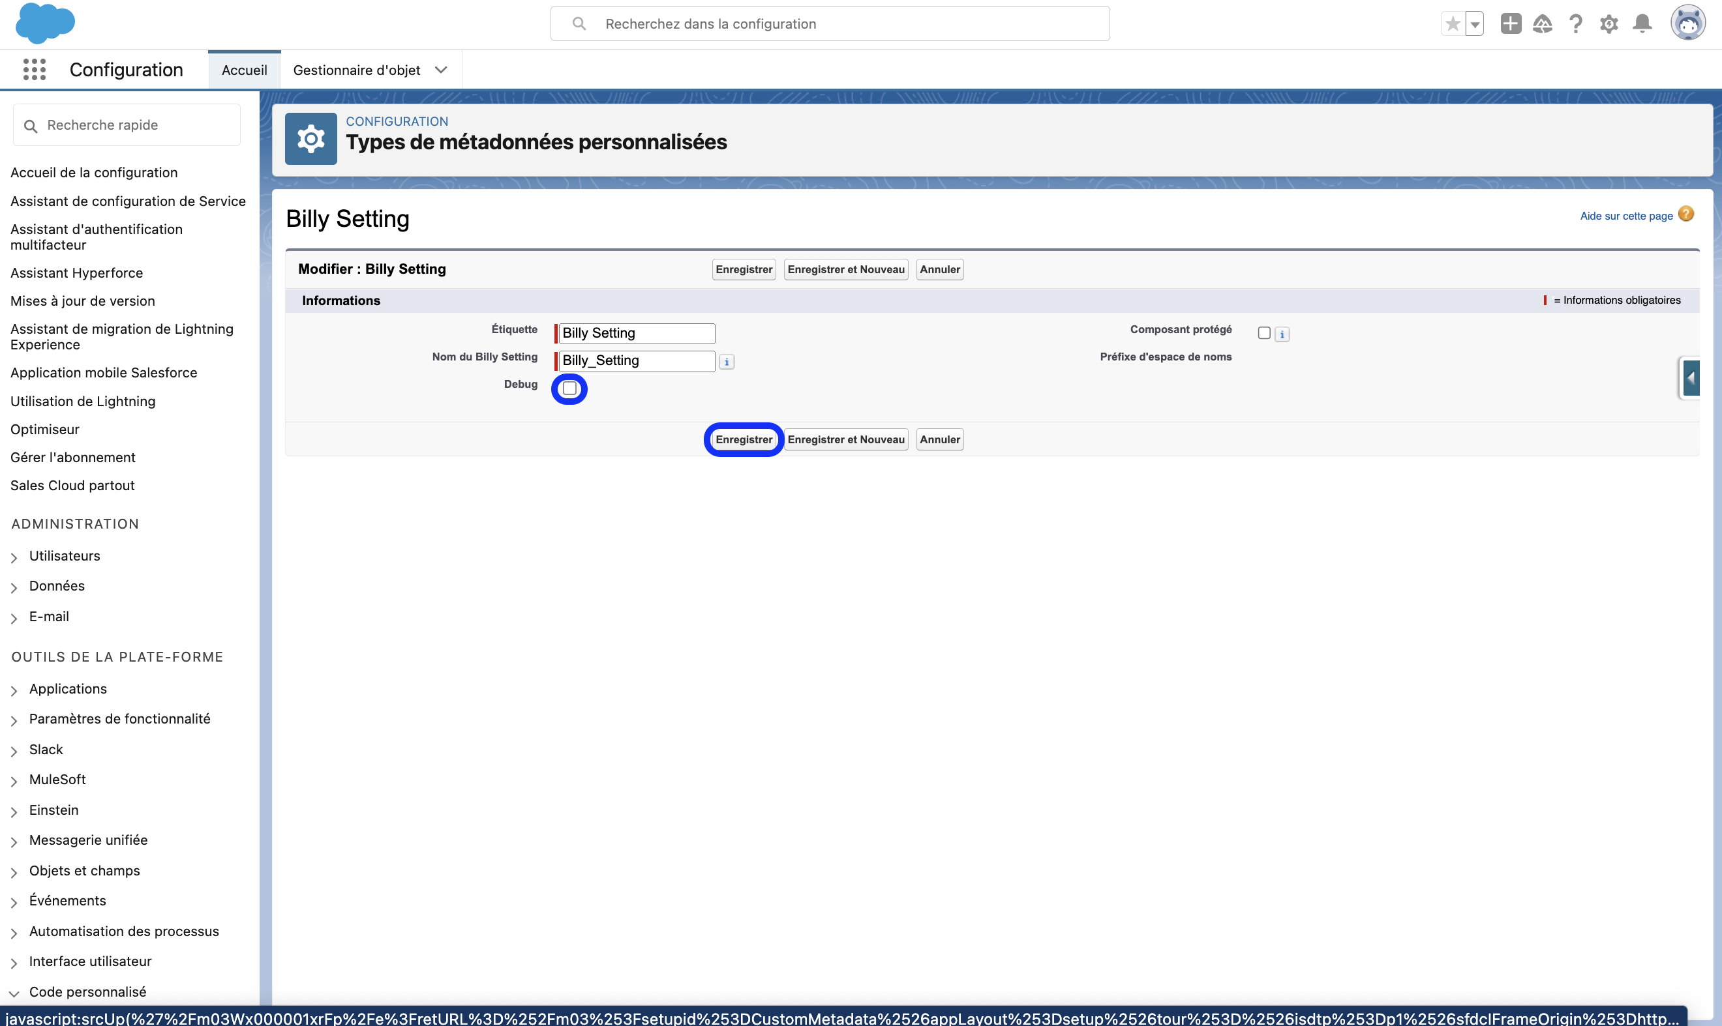Open the Gestionnaire d'objet dropdown chevron

(441, 70)
